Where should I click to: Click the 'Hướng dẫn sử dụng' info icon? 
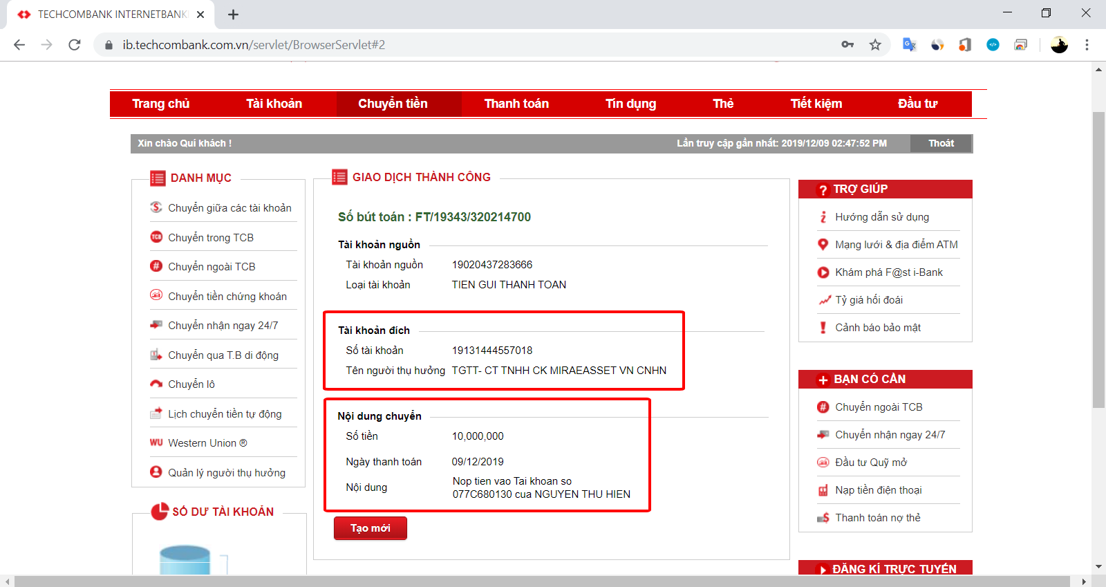(x=823, y=217)
